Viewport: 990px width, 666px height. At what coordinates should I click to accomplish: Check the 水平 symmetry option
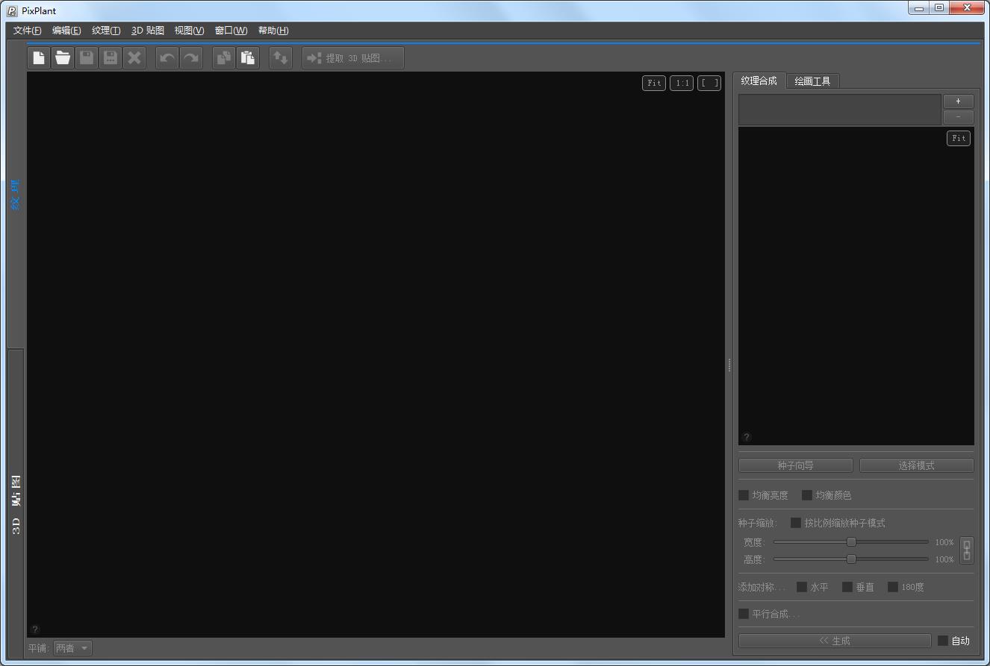tap(803, 587)
